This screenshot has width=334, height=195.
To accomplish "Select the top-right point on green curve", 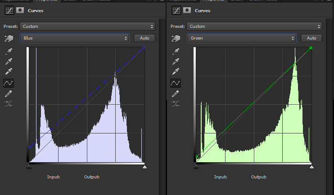I will (311, 48).
